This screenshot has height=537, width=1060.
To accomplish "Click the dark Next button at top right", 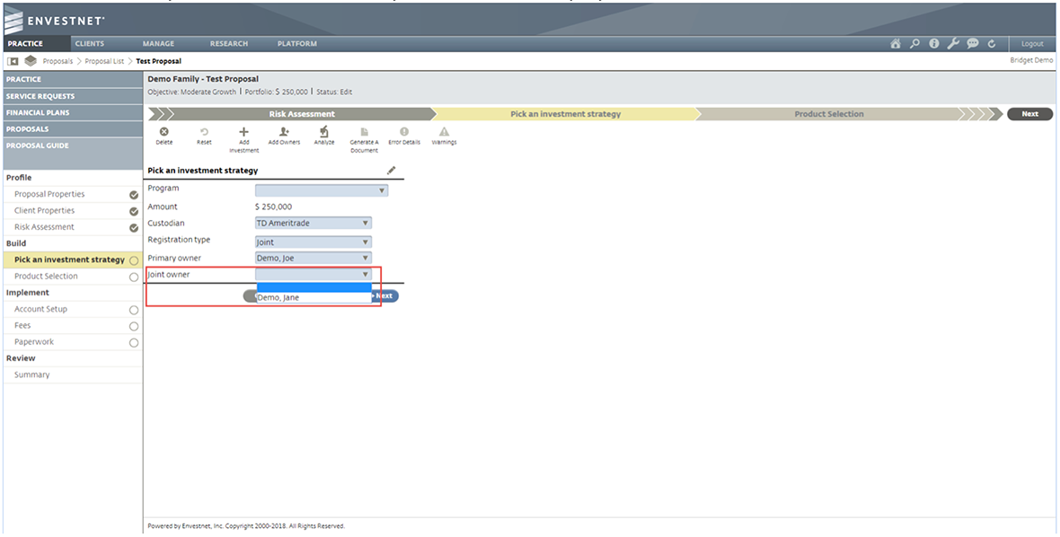I will click(1029, 114).
